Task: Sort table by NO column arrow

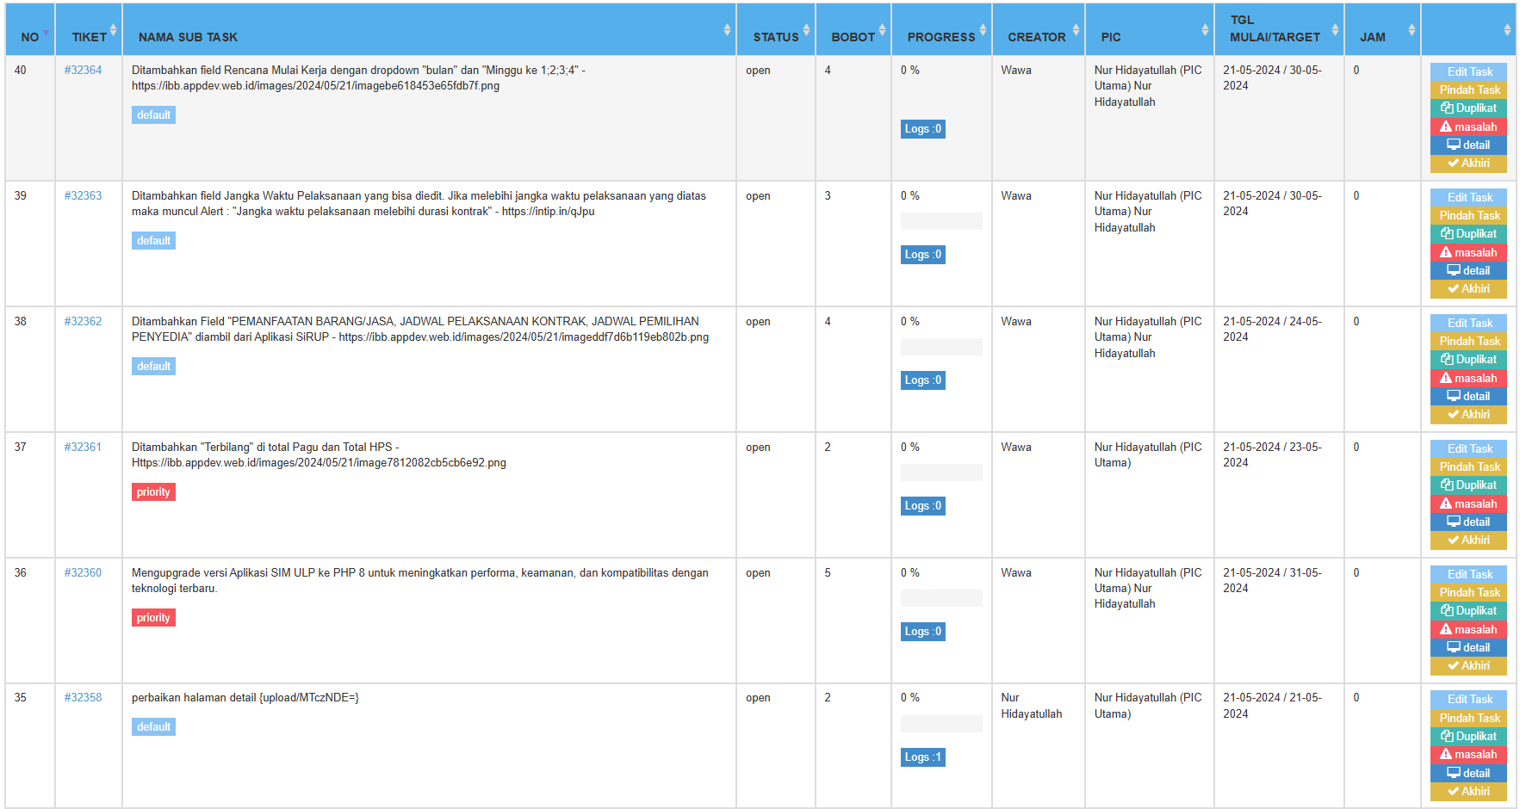Action: click(46, 33)
